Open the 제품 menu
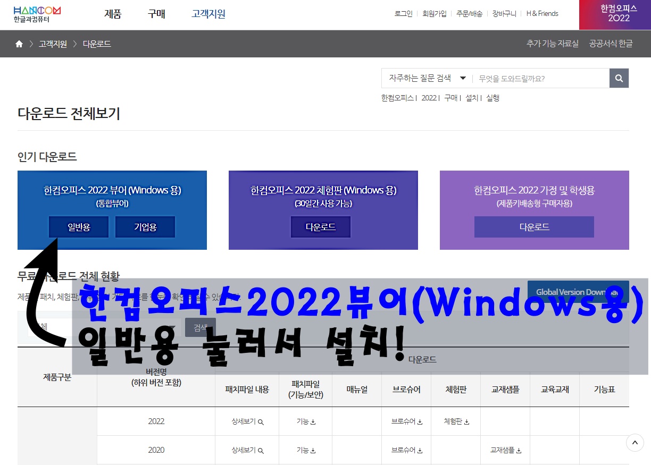This screenshot has width=651, height=465. 113,14
